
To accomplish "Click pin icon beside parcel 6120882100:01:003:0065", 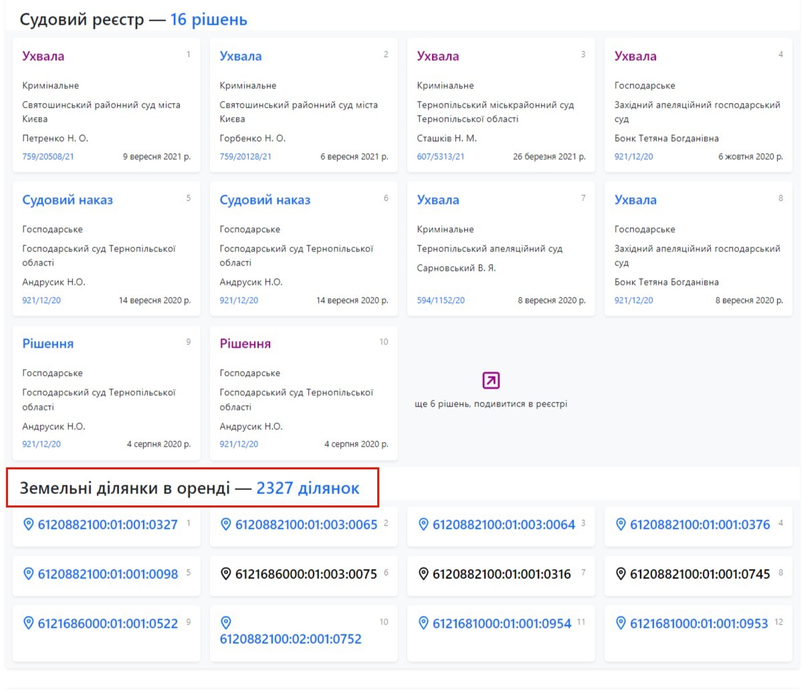I will pos(225,524).
